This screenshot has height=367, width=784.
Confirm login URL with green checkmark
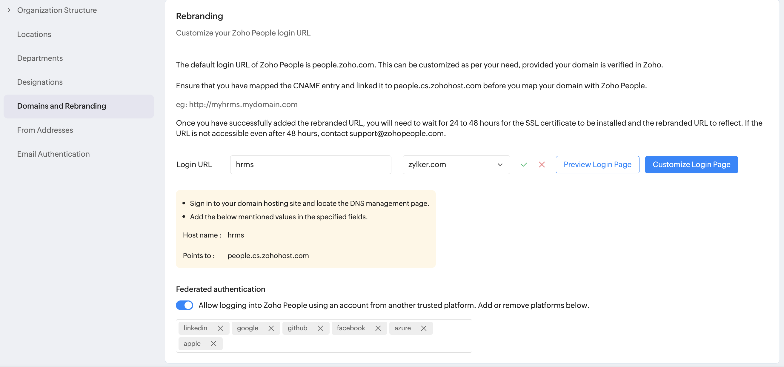524,164
